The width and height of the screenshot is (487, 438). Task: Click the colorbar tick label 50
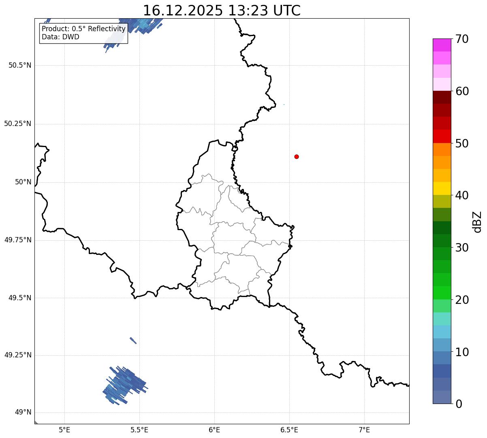pyautogui.click(x=462, y=143)
